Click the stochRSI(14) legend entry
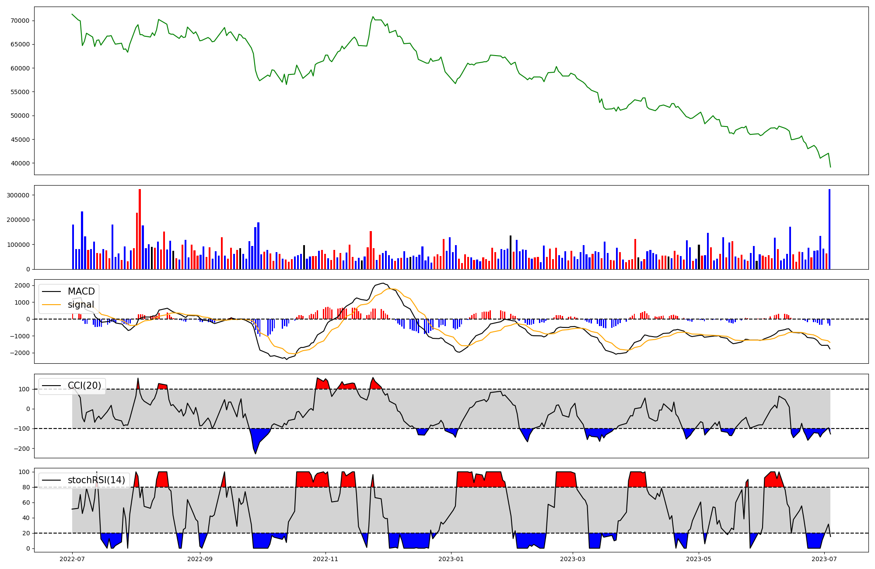The image size is (875, 569). (x=96, y=480)
